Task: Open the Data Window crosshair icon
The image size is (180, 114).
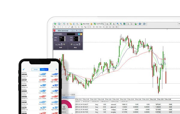Action: (67, 24)
